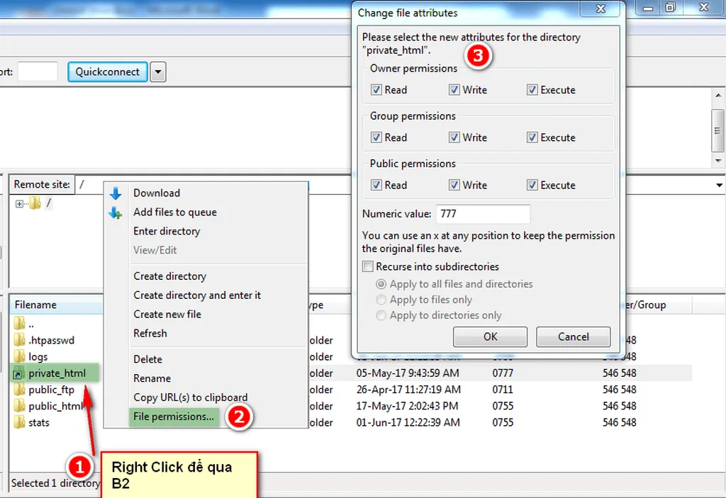This screenshot has width=726, height=498.
Task: Select Apply to files only option
Action: (381, 300)
